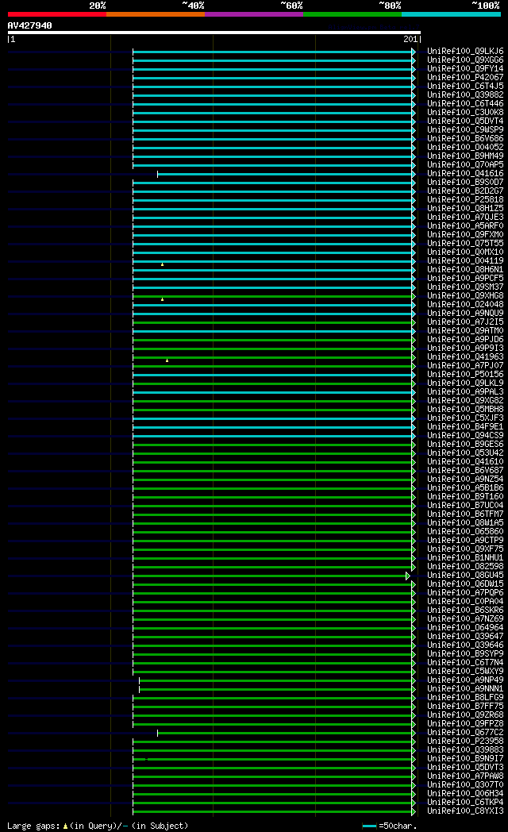Select the UniRef100_C6TKP4 label
The image size is (508, 832).
point(465,803)
